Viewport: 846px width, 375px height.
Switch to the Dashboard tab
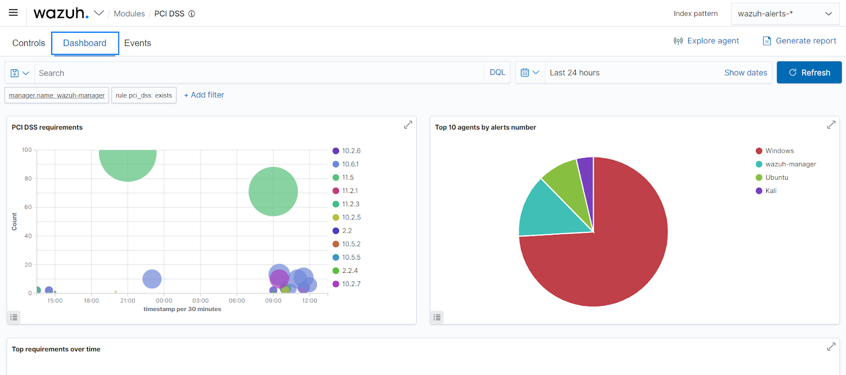(x=85, y=43)
